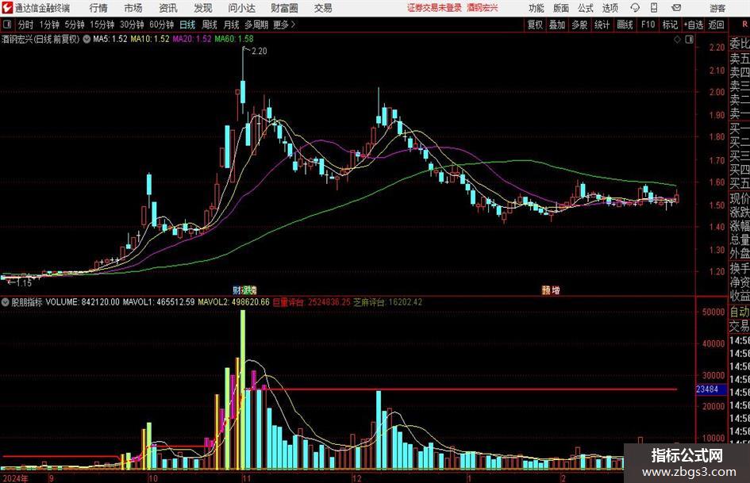Select the 15分钟 period

click(x=102, y=25)
